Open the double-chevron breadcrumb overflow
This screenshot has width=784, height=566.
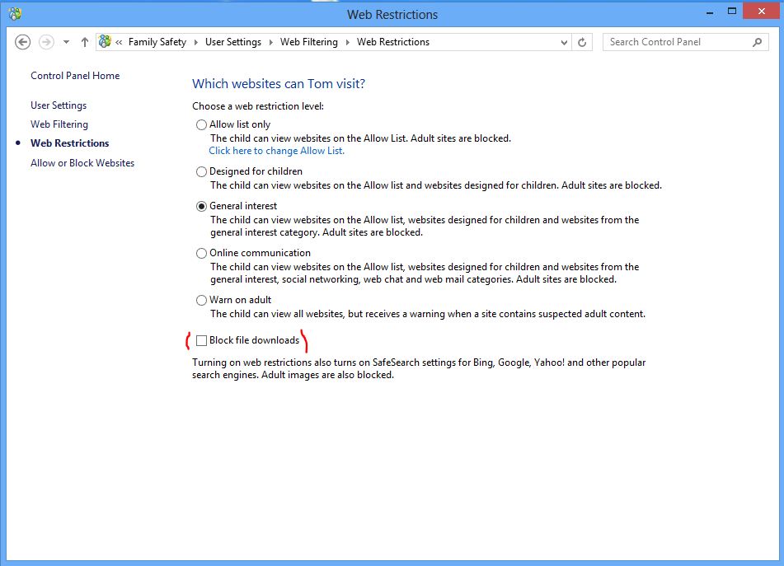click(x=119, y=43)
